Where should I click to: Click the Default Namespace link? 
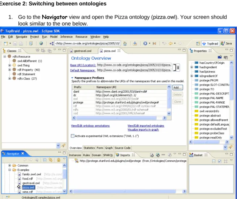click(x=82, y=70)
